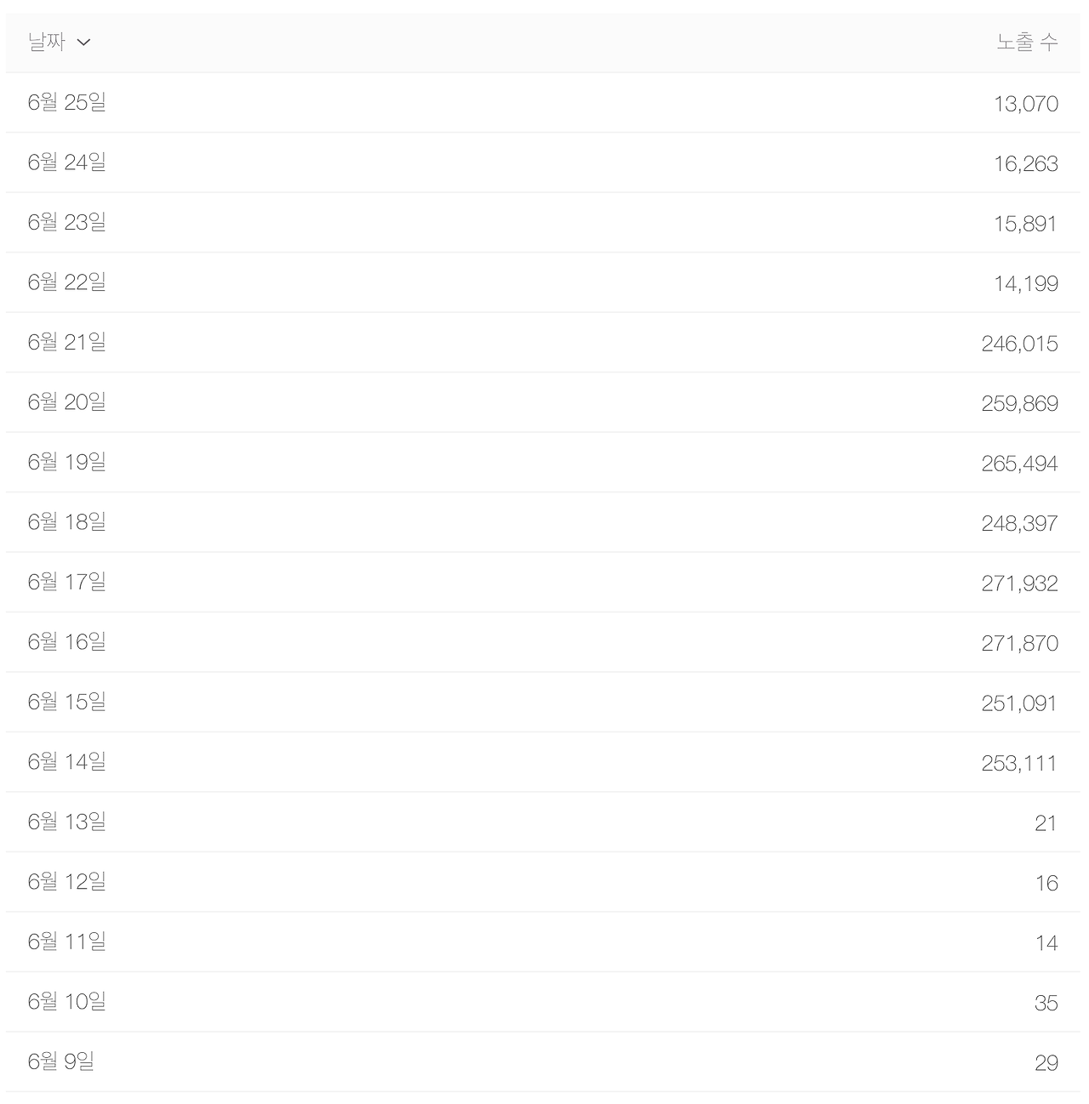Image resolution: width=1089 pixels, height=1104 pixels.
Task: Open the 6월 22일 row
Action: 543,282
